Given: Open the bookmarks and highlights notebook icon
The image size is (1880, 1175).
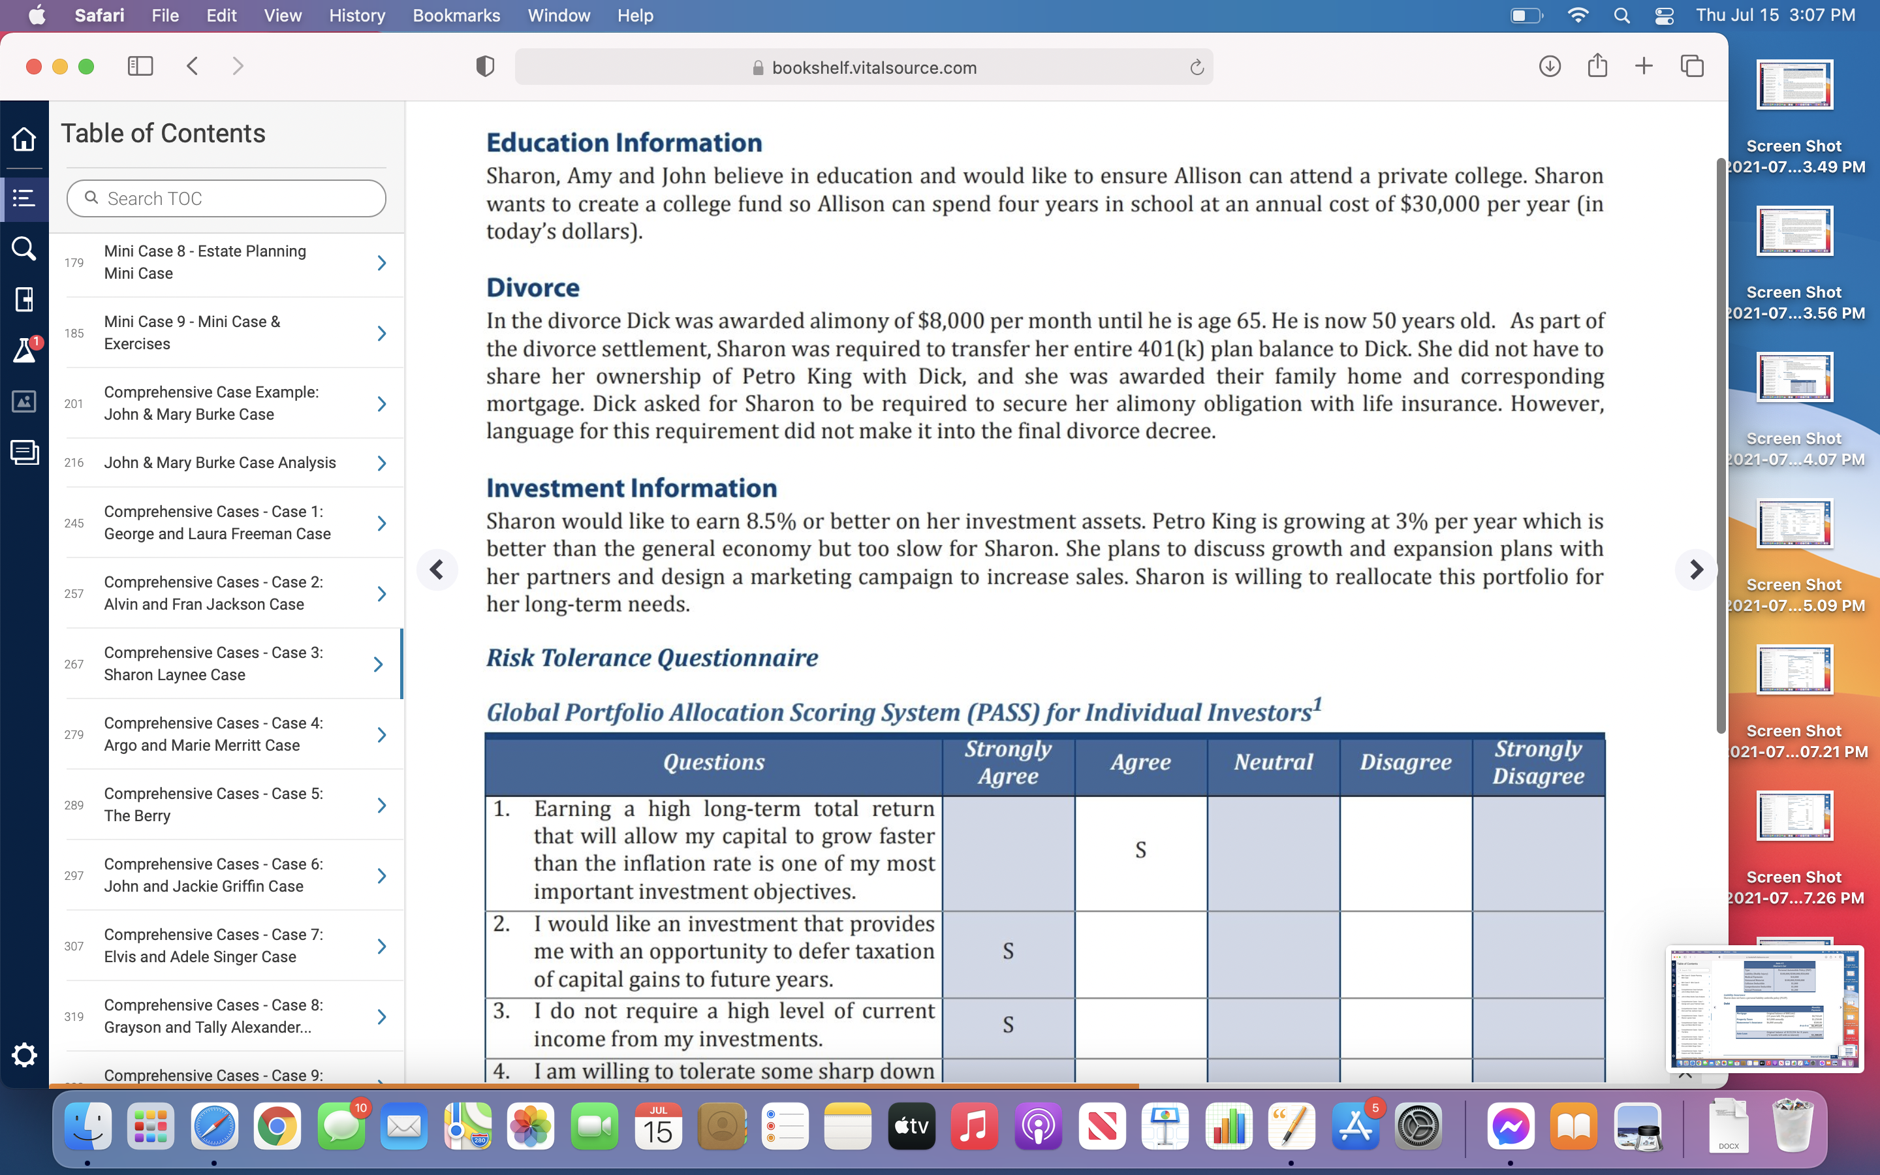Looking at the screenshot, I should click(x=24, y=299).
